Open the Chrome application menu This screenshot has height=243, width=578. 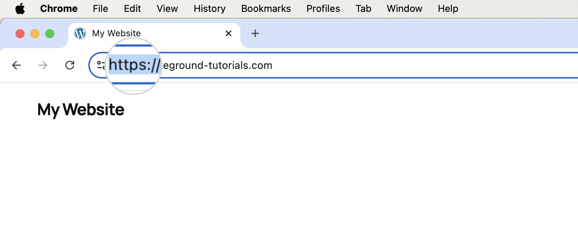(59, 9)
